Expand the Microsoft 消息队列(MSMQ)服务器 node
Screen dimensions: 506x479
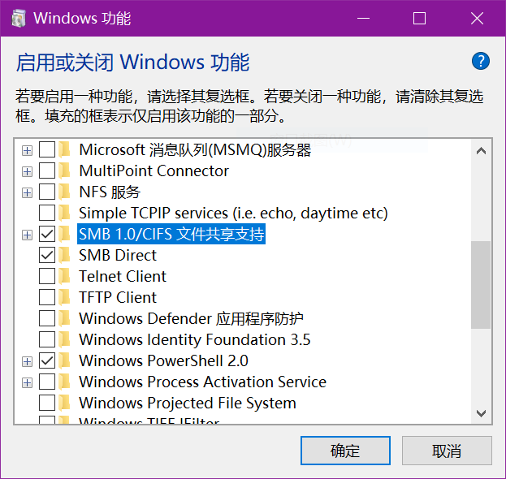[27, 150]
